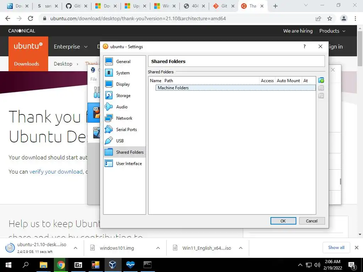Open the clock showing 2:06 AM
This screenshot has height=272, width=363.
coord(333,265)
